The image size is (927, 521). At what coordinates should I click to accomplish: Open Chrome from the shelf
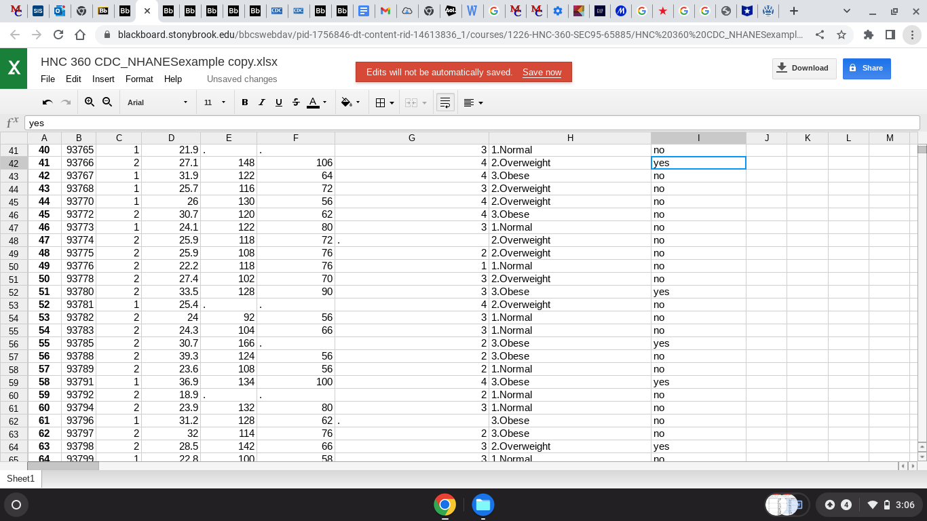coord(445,505)
